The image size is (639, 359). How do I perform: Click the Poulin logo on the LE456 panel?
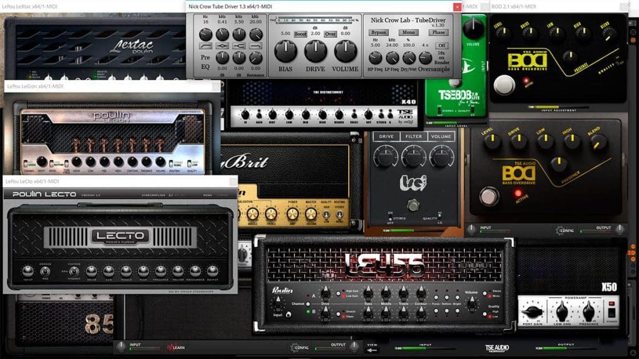click(283, 290)
